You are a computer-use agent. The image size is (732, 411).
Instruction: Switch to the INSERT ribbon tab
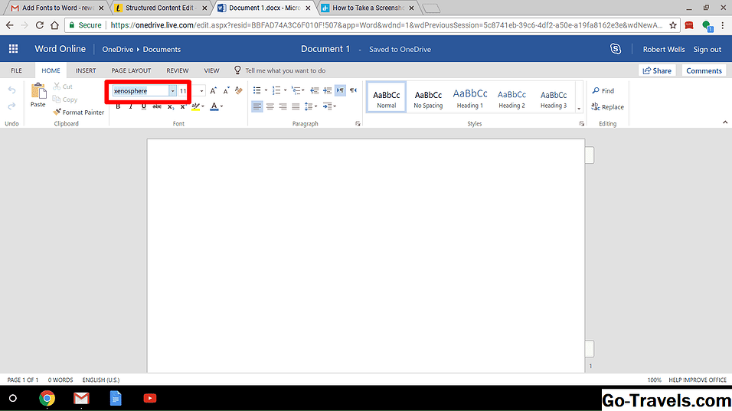(86, 70)
